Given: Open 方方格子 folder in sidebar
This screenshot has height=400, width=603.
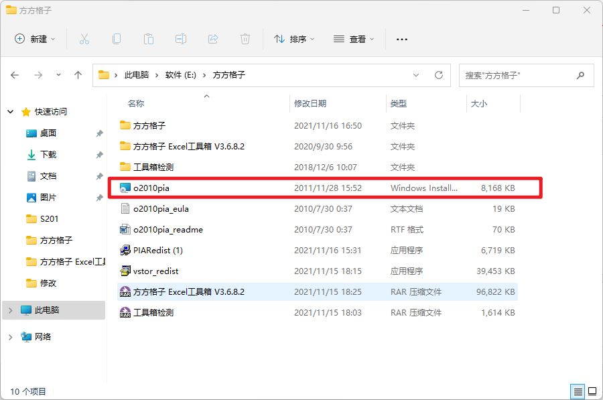Looking at the screenshot, I should pos(56,241).
